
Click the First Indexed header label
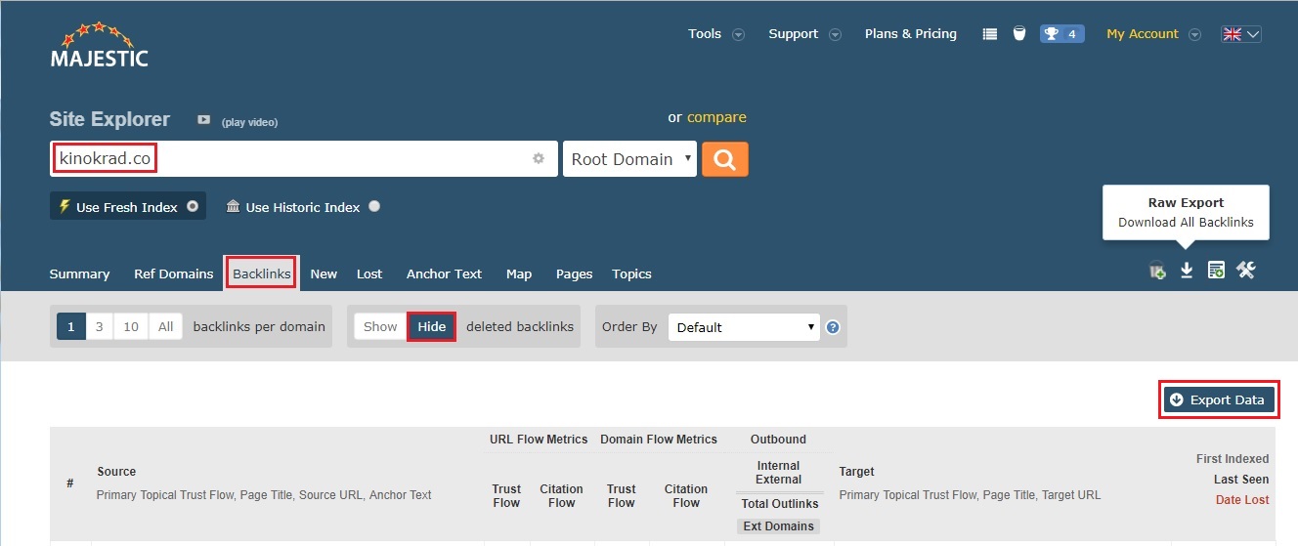1233,459
